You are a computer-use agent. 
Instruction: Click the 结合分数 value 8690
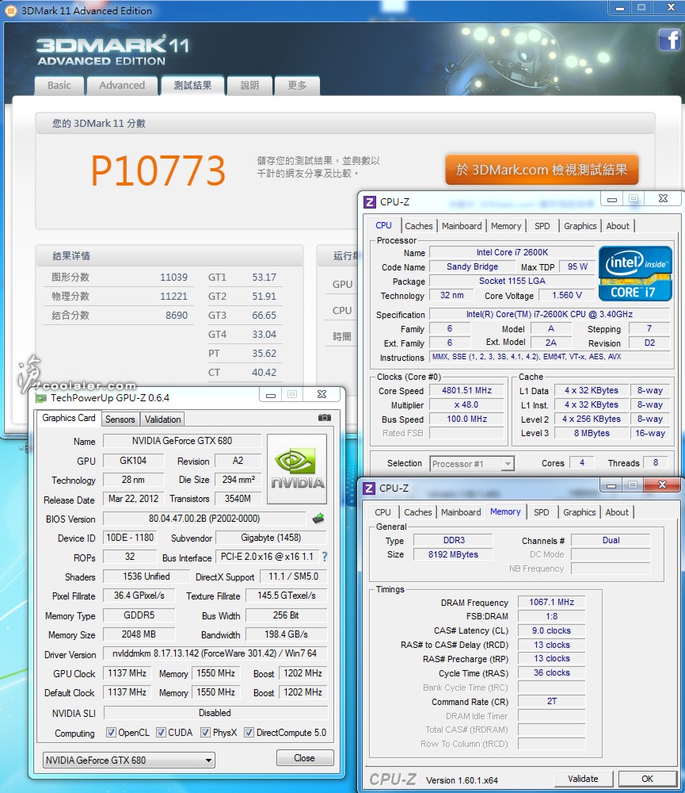point(177,316)
